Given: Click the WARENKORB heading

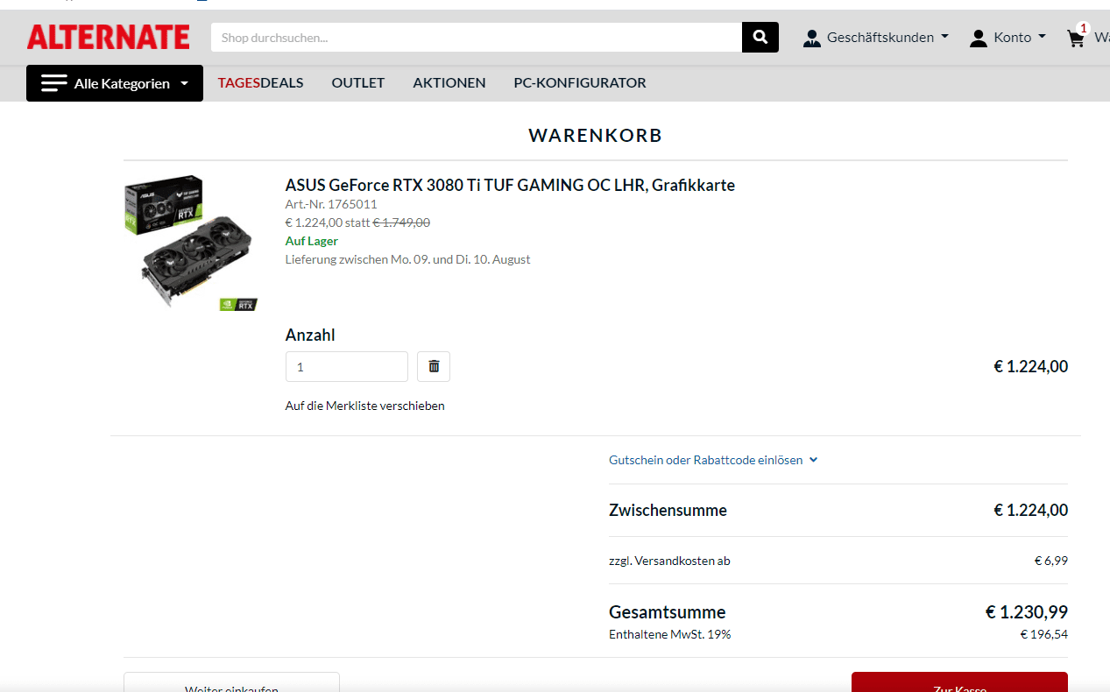Looking at the screenshot, I should (596, 136).
